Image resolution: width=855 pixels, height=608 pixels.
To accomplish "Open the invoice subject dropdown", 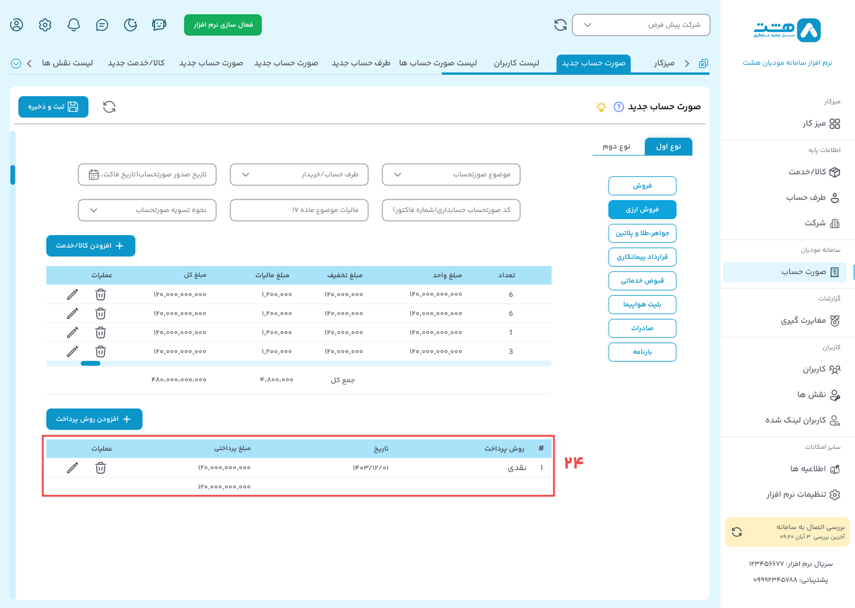I will coord(451,175).
